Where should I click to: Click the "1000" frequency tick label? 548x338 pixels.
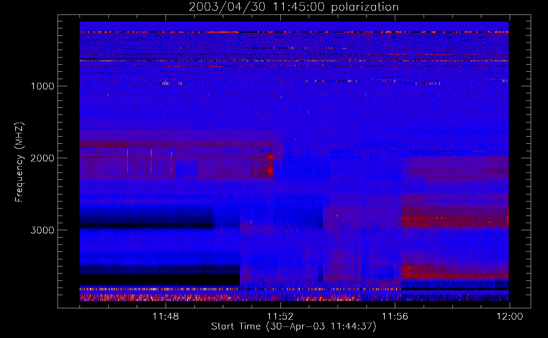(42, 86)
